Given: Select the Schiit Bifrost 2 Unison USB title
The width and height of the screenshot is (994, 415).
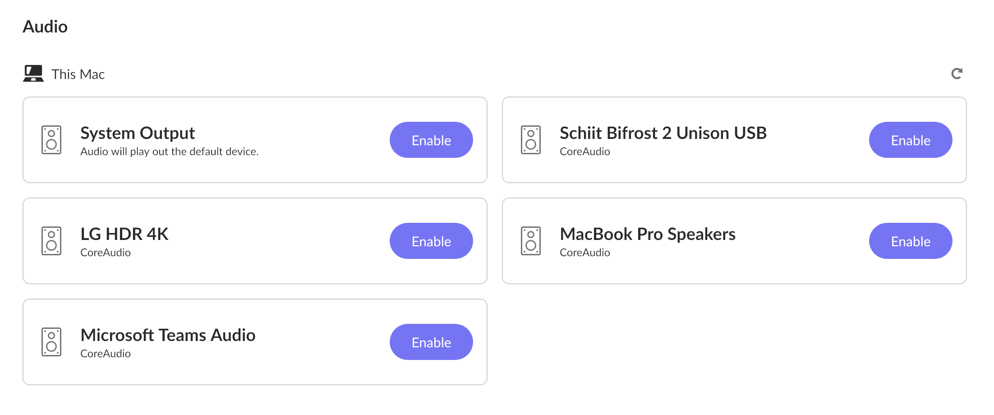Looking at the screenshot, I should tap(663, 133).
